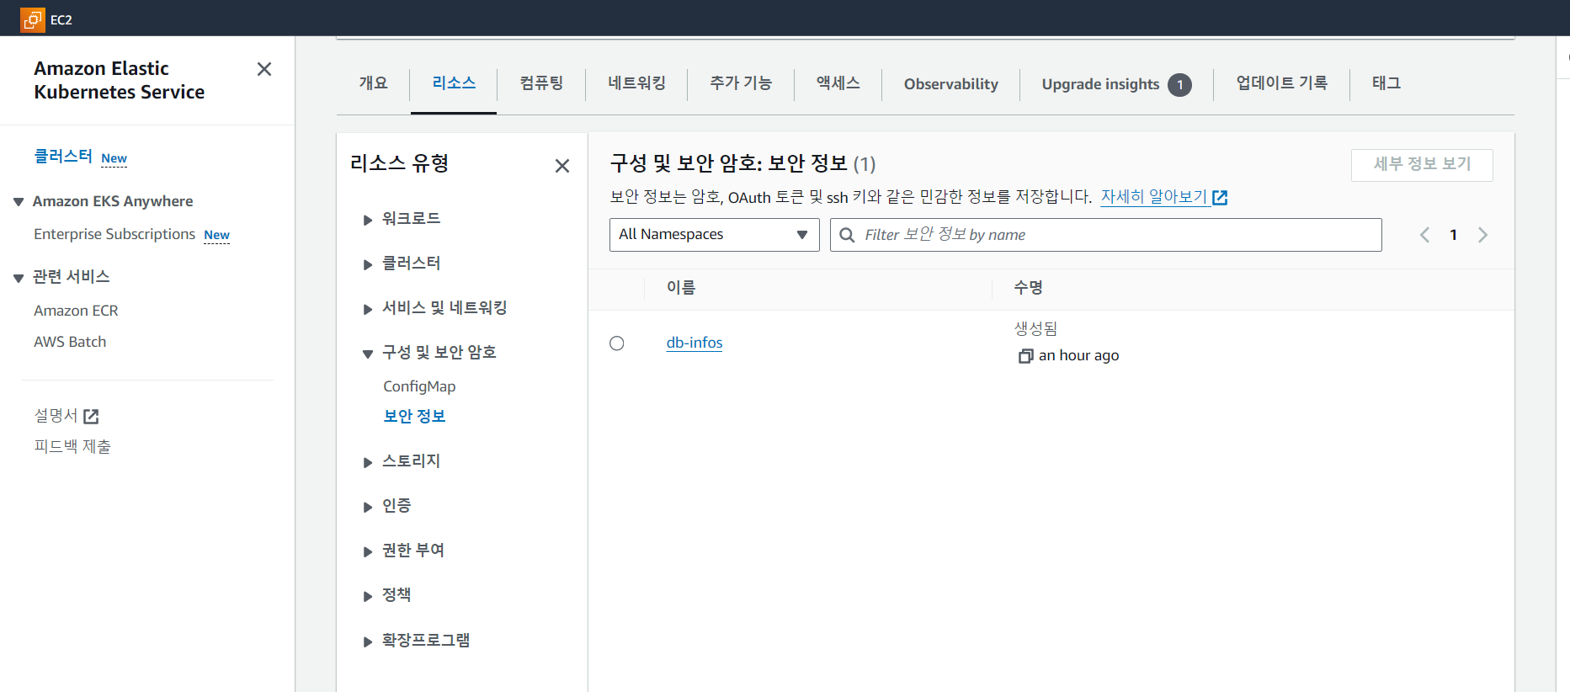The image size is (1570, 692).
Task: Switch to the Upgrade insights tab
Action: click(x=1100, y=84)
